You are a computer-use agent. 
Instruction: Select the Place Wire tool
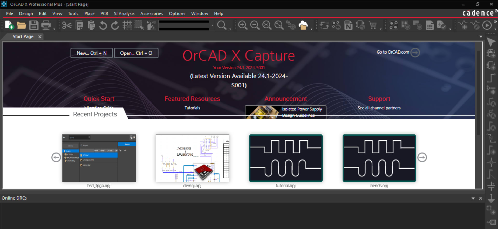point(491,78)
